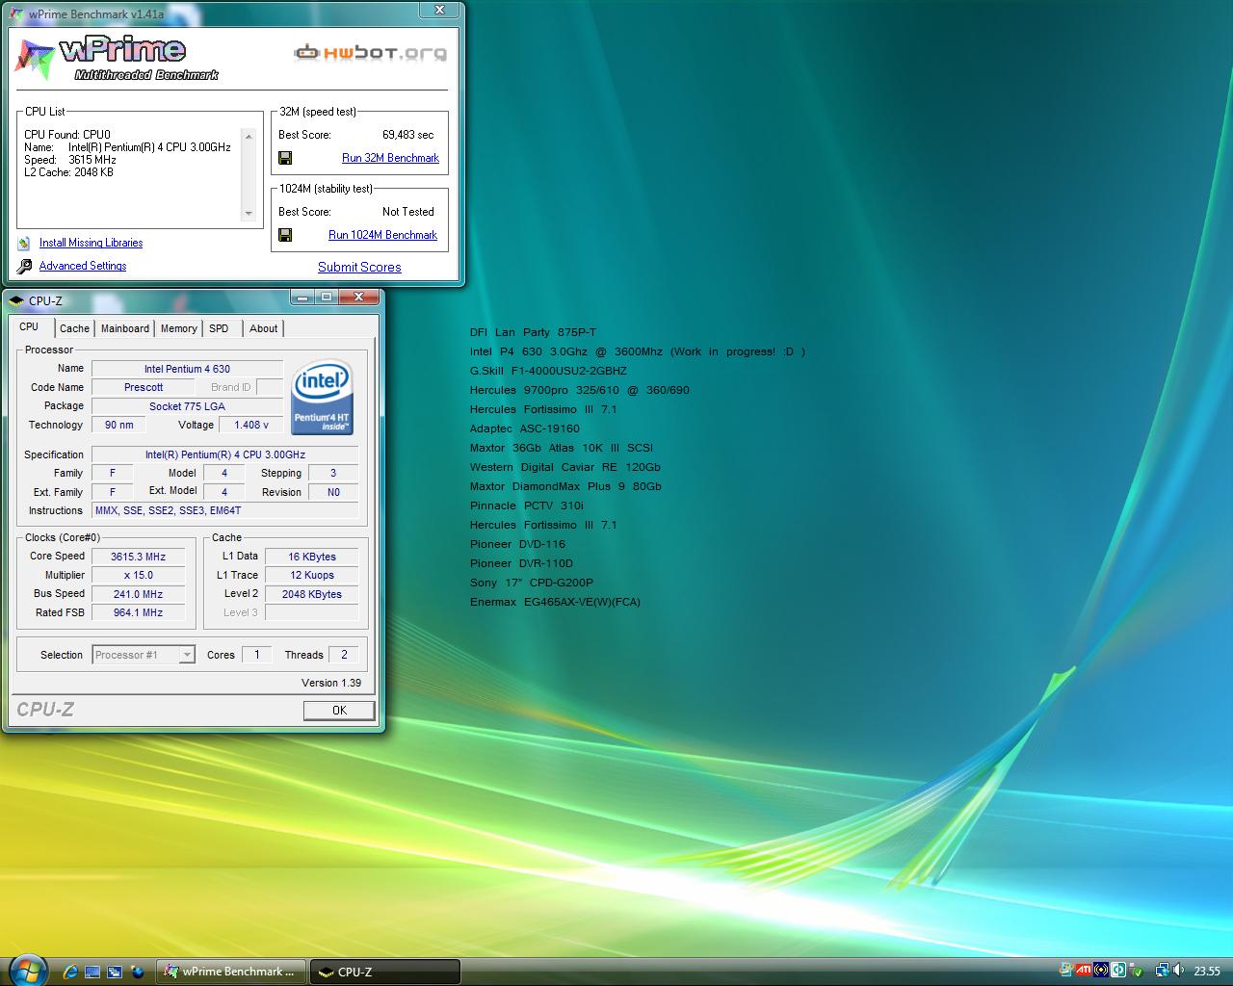Click the hwbot.org logo
This screenshot has height=986, width=1233.
point(371,52)
